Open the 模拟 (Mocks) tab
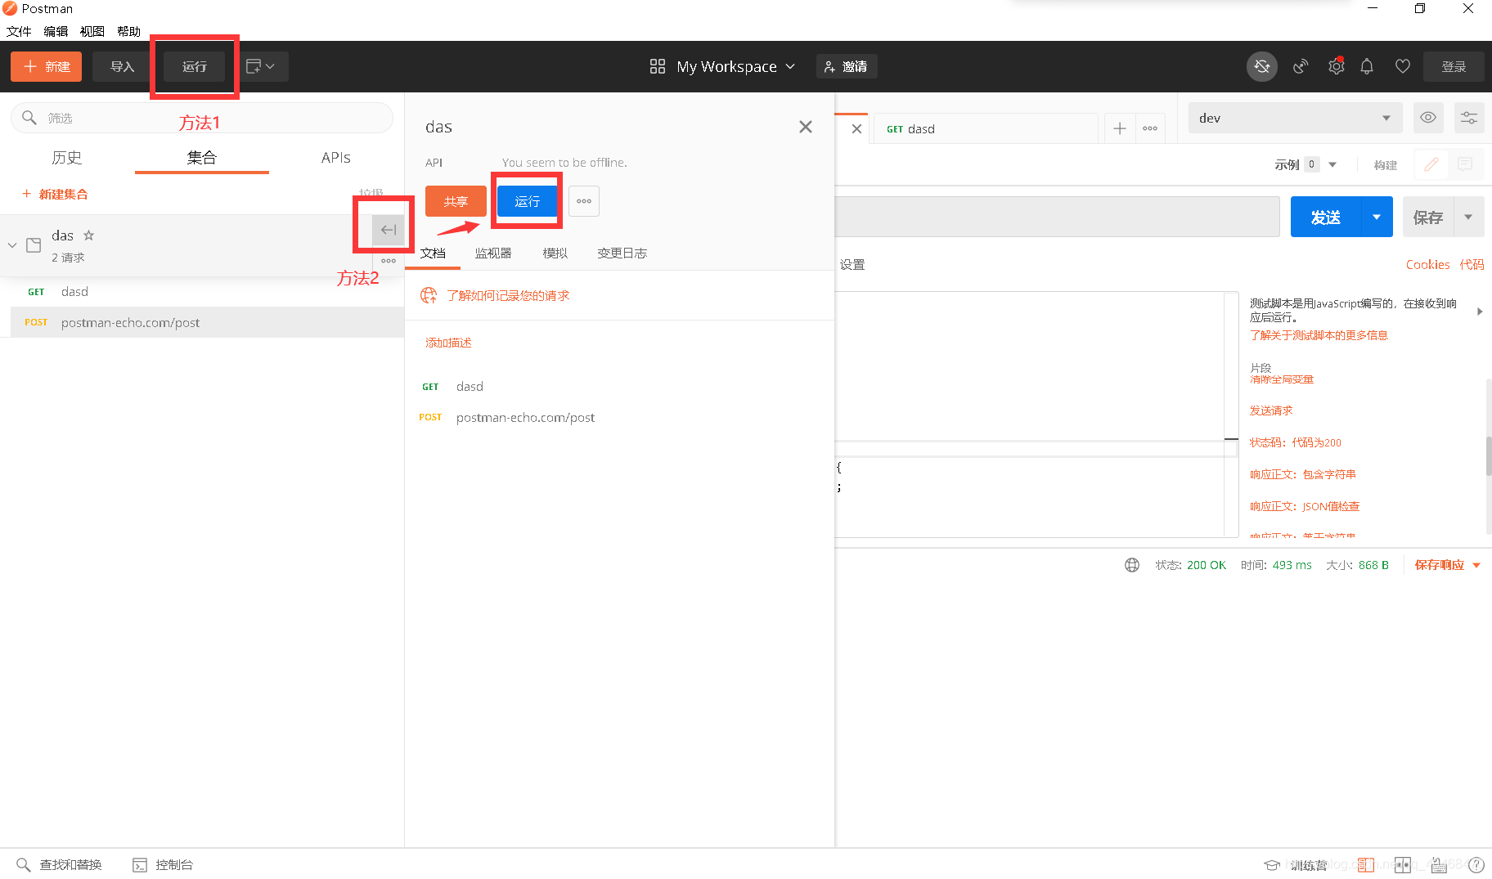Screen dimensions: 1492x879 point(555,253)
